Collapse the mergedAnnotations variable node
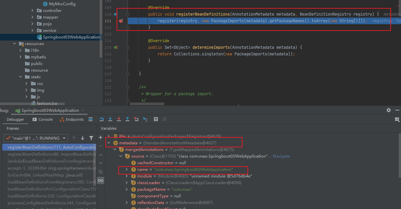The width and height of the screenshot is (401, 209). pos(115,150)
